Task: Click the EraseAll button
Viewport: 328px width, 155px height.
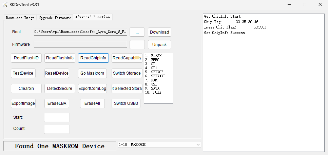Action: pyautogui.click(x=92, y=103)
